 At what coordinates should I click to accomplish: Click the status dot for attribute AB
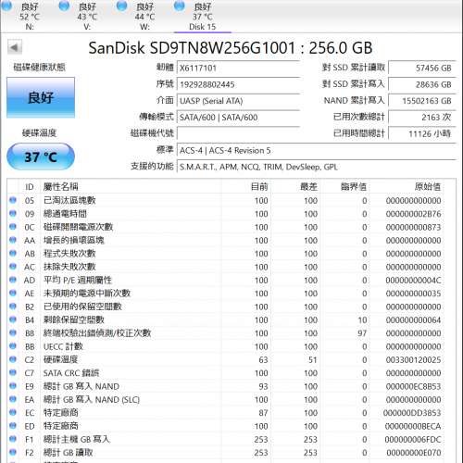pos(13,253)
